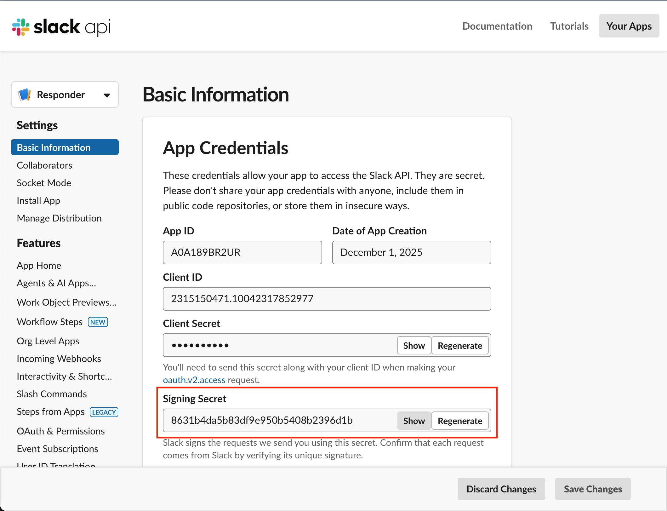Go to Workflow Steps NEW feature
This screenshot has height=511, width=667.
point(50,322)
